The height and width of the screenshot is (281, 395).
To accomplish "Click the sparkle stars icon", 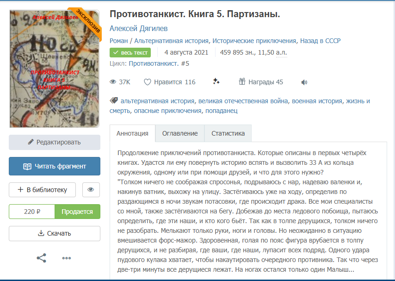I will pyautogui.click(x=216, y=82).
